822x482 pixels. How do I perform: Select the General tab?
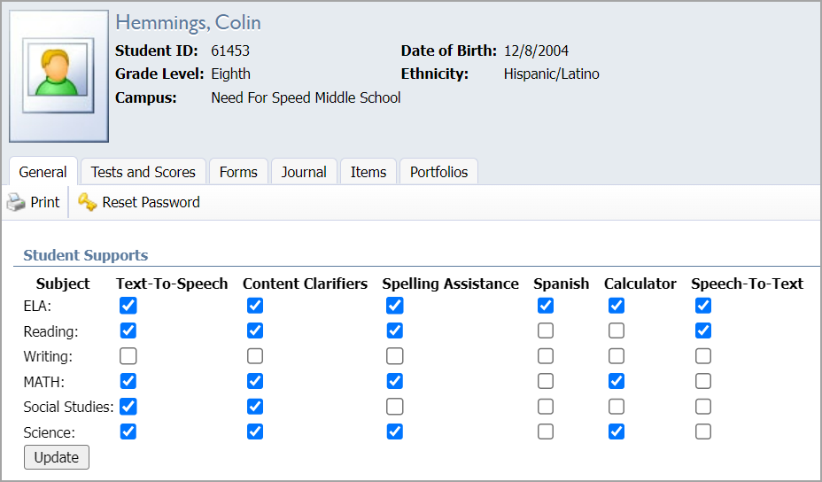pos(43,172)
